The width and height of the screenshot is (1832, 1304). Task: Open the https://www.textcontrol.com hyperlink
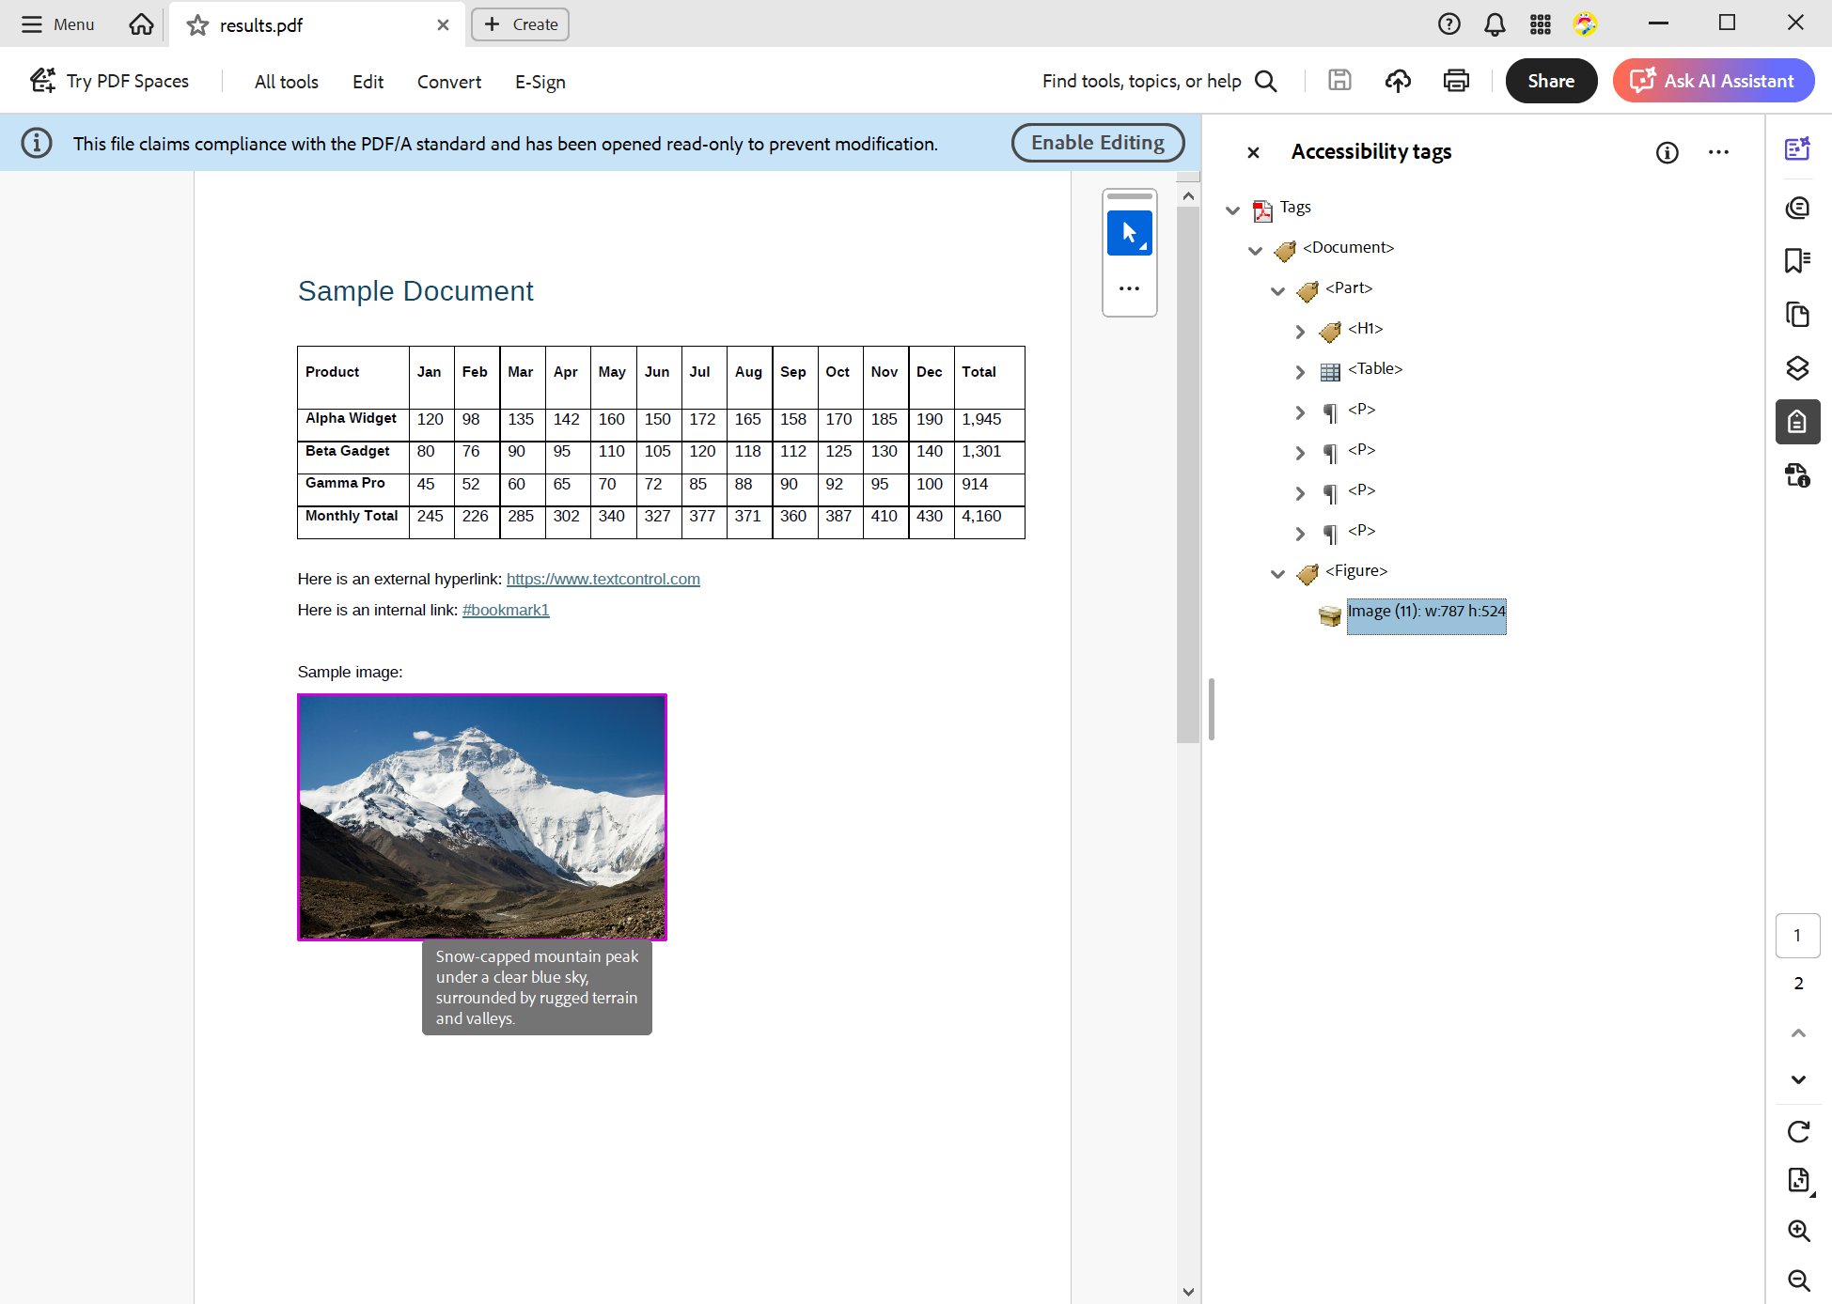(603, 579)
